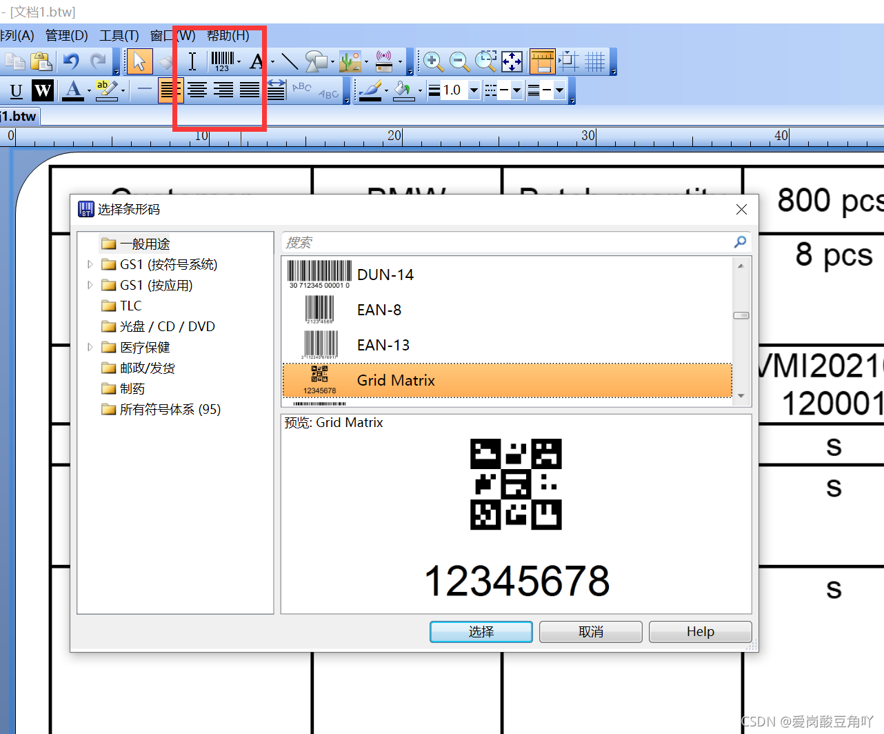
Task: Expand GS1 (按应用) folder
Action: [x=90, y=285]
